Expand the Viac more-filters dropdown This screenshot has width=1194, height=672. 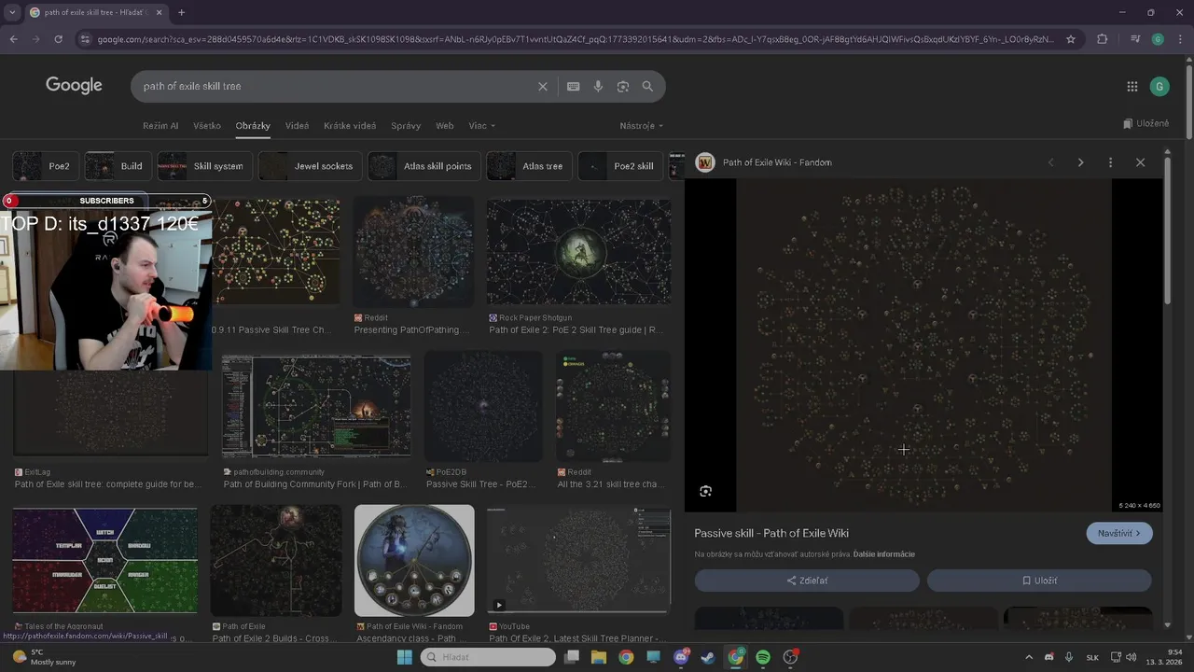[481, 125]
